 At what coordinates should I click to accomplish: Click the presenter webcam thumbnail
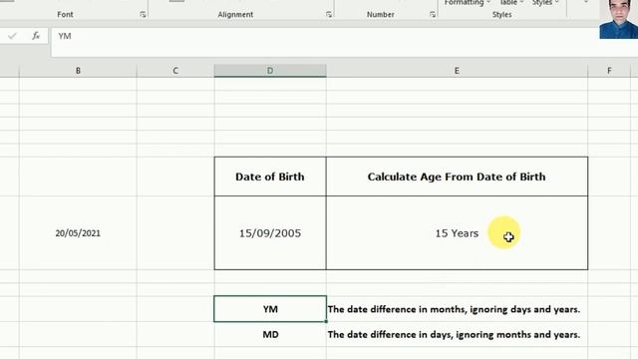[x=618, y=19]
